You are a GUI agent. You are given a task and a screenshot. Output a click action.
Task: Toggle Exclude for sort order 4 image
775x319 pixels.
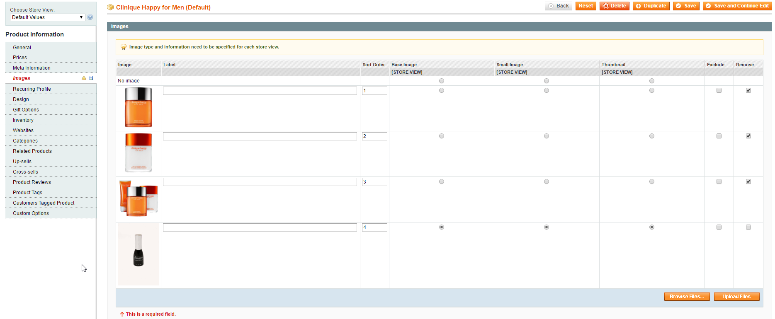click(719, 227)
